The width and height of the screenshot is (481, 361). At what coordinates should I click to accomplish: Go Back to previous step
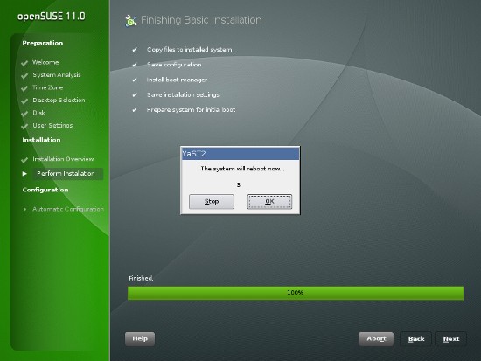(x=416, y=339)
